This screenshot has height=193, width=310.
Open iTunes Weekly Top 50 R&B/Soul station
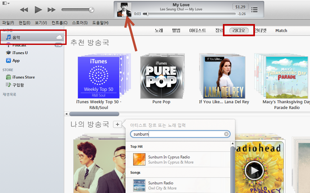[99, 77]
